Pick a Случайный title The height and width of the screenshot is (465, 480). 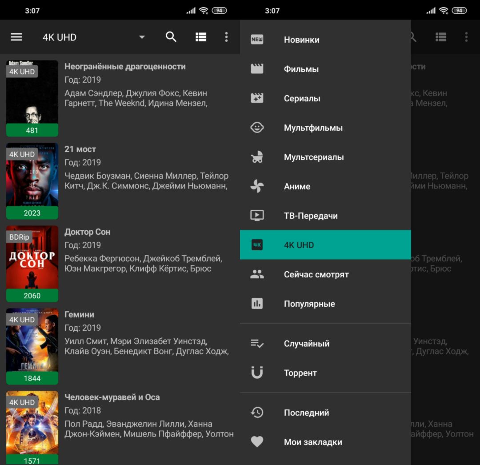306,344
